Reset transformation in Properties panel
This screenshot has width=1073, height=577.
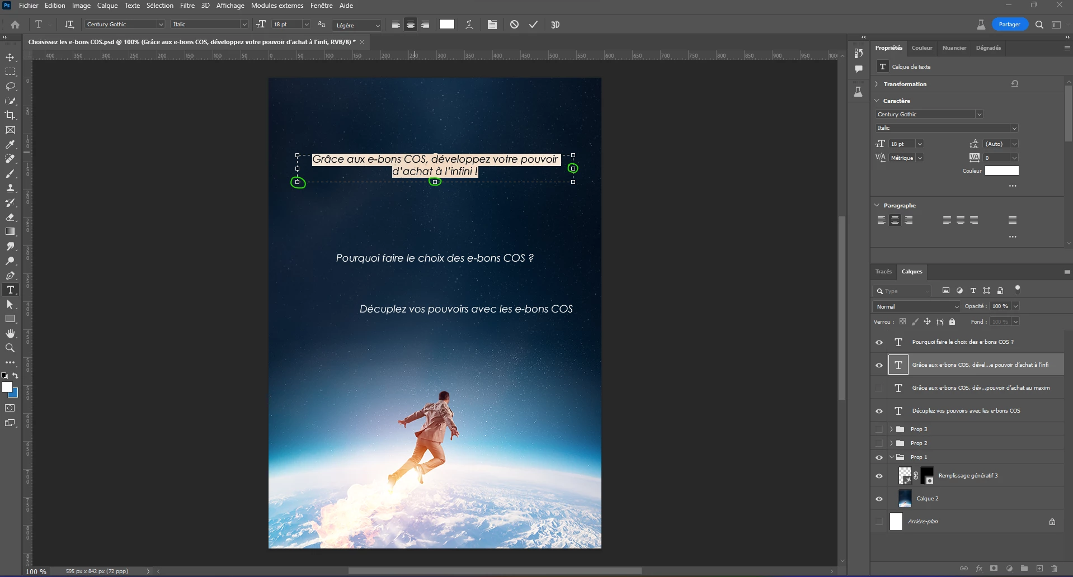click(1014, 84)
